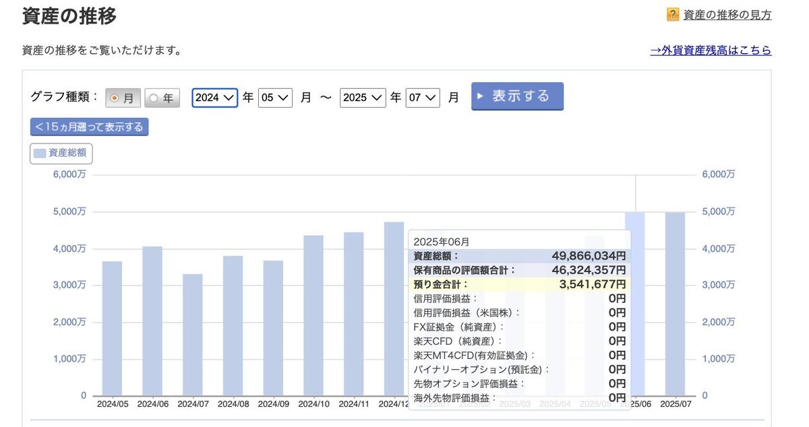This screenshot has width=809, height=427.
Task: Follow the 外貨資産残高はこちら link
Action: 711,51
